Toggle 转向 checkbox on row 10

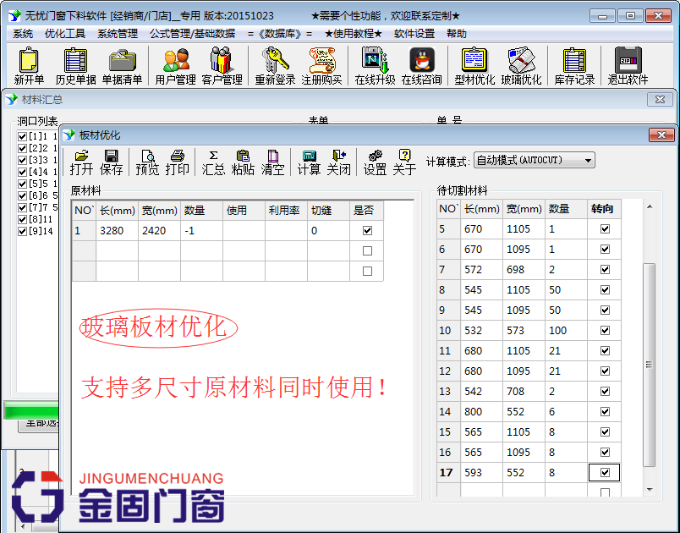604,331
